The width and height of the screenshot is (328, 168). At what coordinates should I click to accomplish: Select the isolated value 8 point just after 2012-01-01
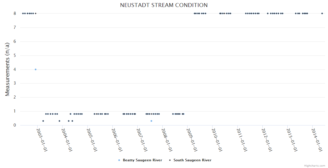point(268,13)
